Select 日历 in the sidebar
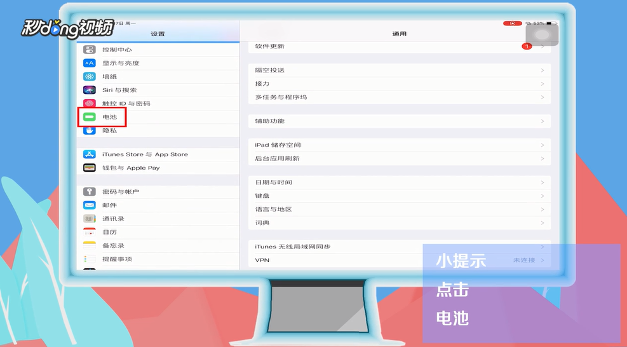This screenshot has height=347, width=627. pyautogui.click(x=158, y=232)
